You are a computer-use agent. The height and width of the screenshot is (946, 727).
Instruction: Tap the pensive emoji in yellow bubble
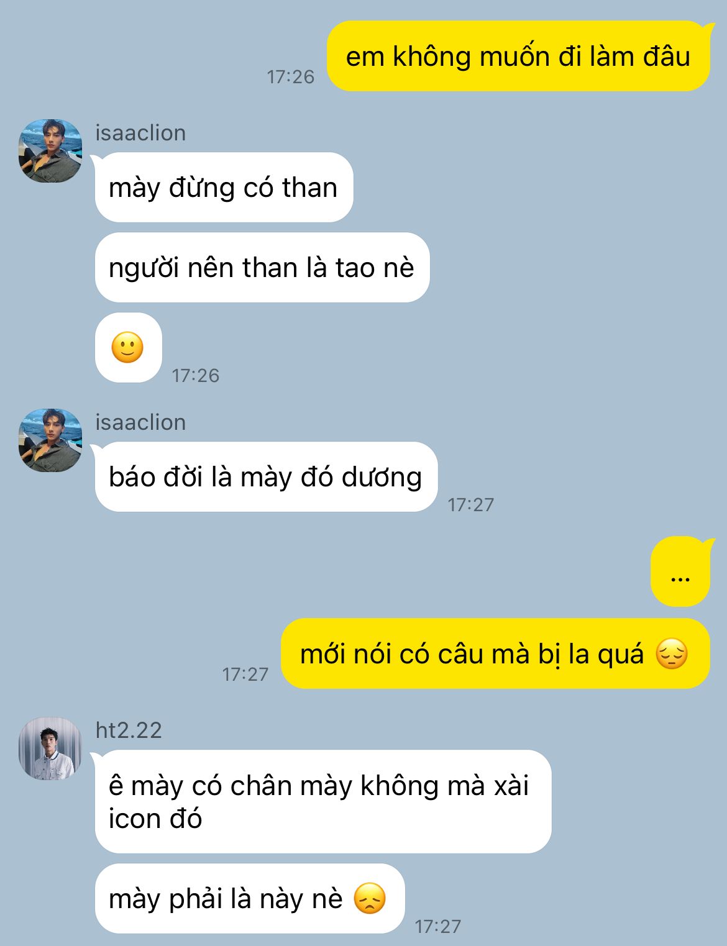pyautogui.click(x=672, y=653)
